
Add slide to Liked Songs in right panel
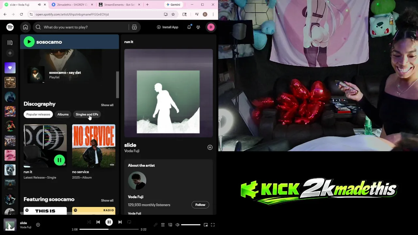pos(210,148)
